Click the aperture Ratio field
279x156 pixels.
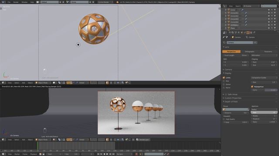[x=264, y=122]
